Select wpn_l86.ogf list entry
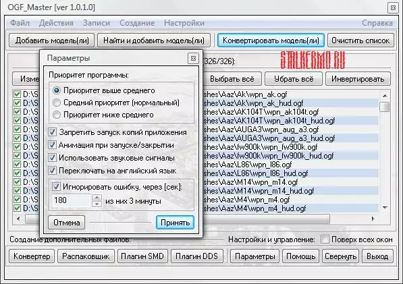The image size is (403, 284). (290, 165)
